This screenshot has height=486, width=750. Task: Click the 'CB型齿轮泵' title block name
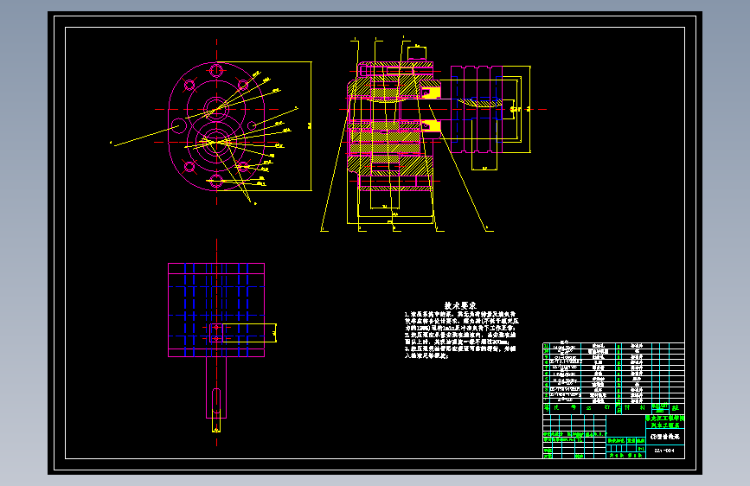(x=665, y=437)
